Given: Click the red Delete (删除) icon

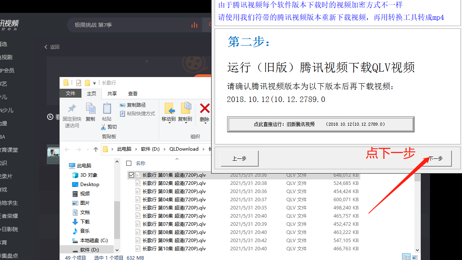Looking at the screenshot, I should (x=205, y=108).
